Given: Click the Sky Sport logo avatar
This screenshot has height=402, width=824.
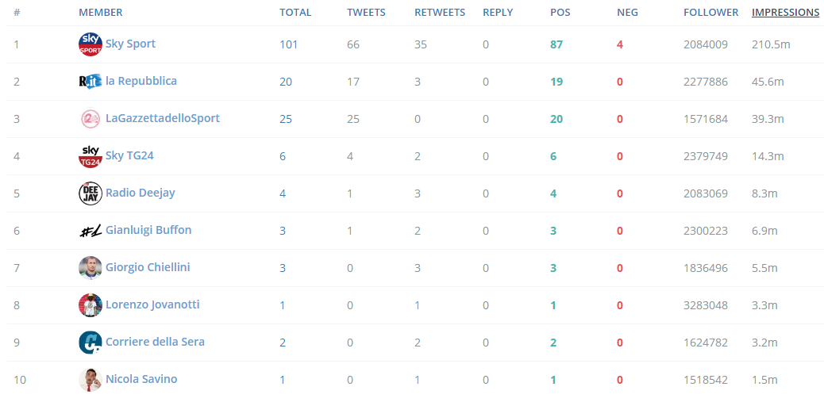Looking at the screenshot, I should (x=90, y=44).
